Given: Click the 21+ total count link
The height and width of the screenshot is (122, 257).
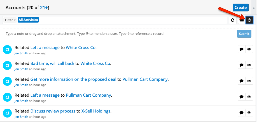Looking at the screenshot, I should tap(44, 8).
